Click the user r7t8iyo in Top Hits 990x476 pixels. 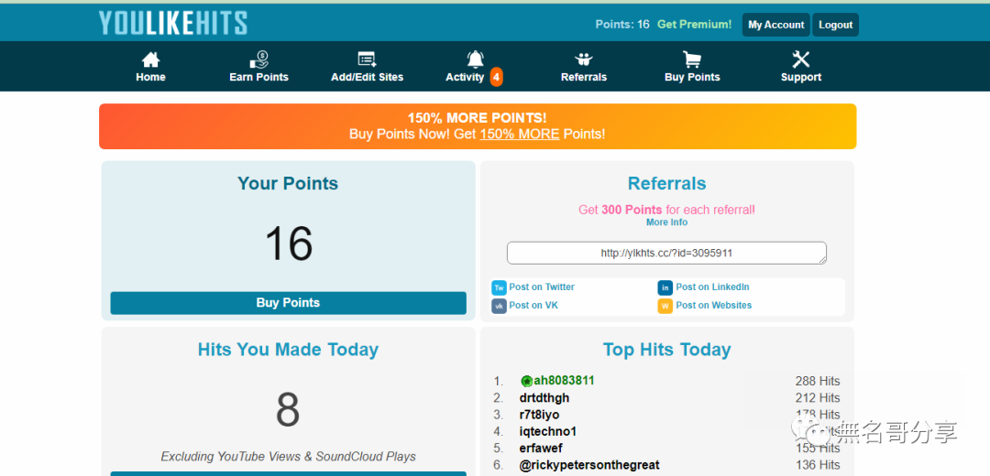[539, 415]
